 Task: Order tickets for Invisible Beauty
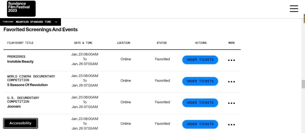click(200, 60)
